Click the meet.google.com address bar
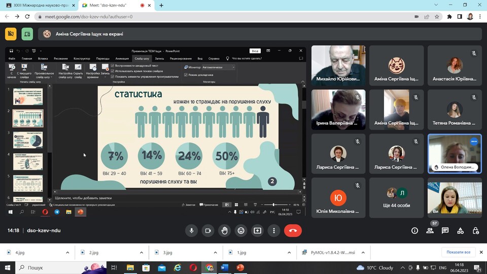487x274 pixels. click(x=203, y=16)
